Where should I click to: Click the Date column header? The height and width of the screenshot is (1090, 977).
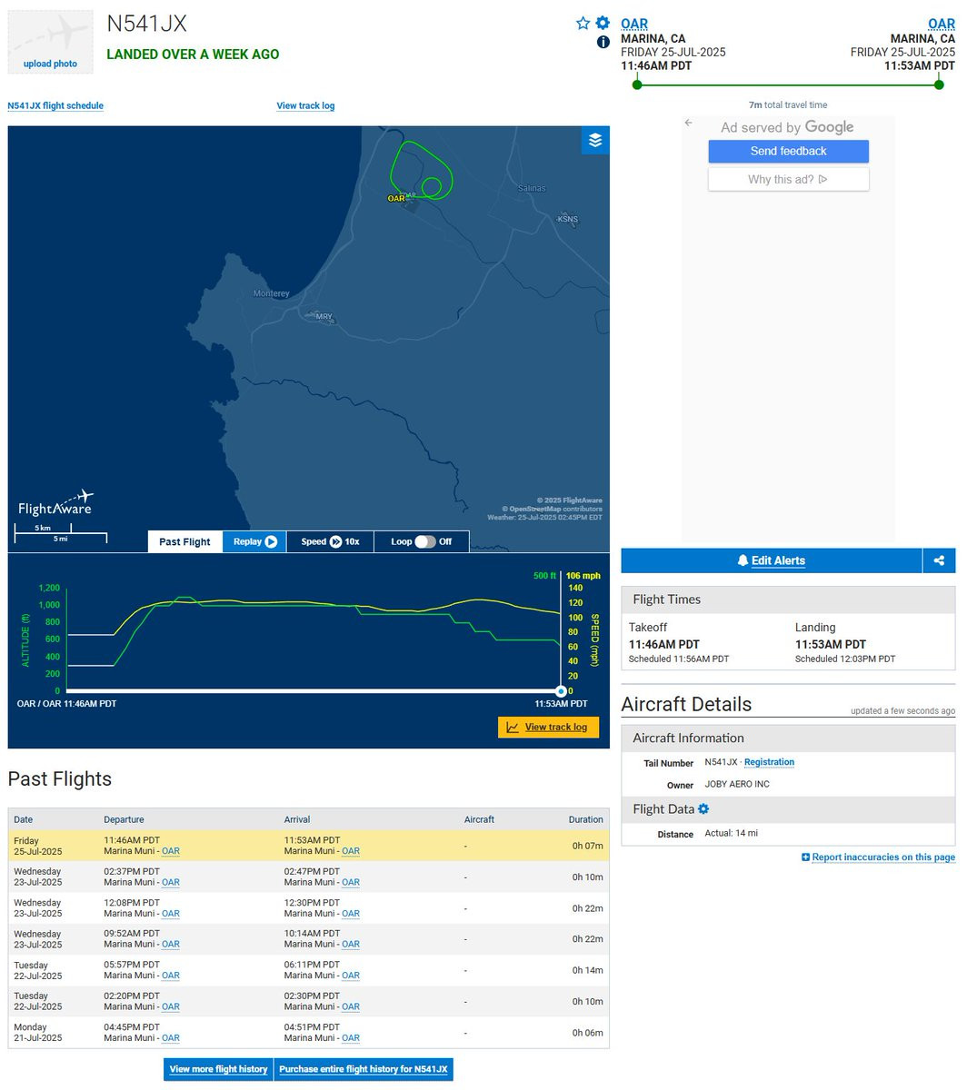24,819
